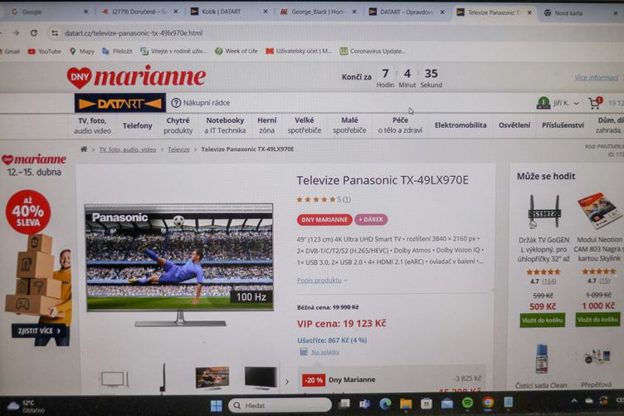
Task: Open Elektromobilita category menu
Action: click(461, 125)
